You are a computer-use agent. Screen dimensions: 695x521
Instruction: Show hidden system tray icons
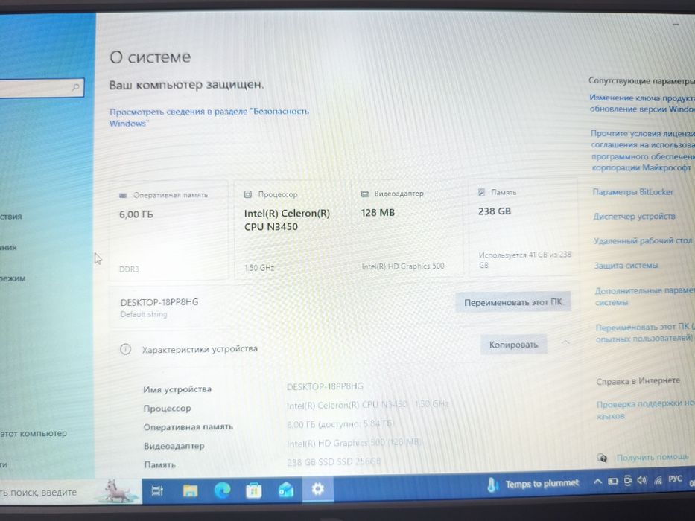point(597,482)
